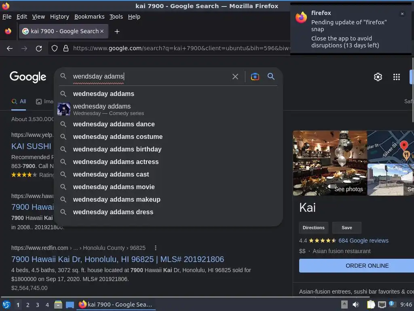This screenshot has width=414, height=311.
Task: Click the Firefox icon in update notification
Action: 301,17
